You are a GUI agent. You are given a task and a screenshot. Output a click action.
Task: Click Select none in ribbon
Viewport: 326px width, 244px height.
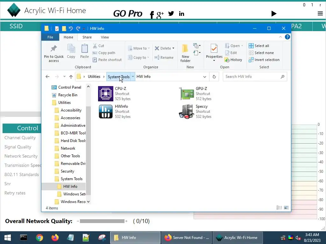click(261, 53)
